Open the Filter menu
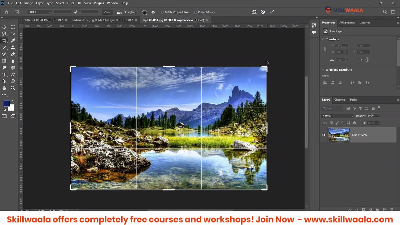 71,3
